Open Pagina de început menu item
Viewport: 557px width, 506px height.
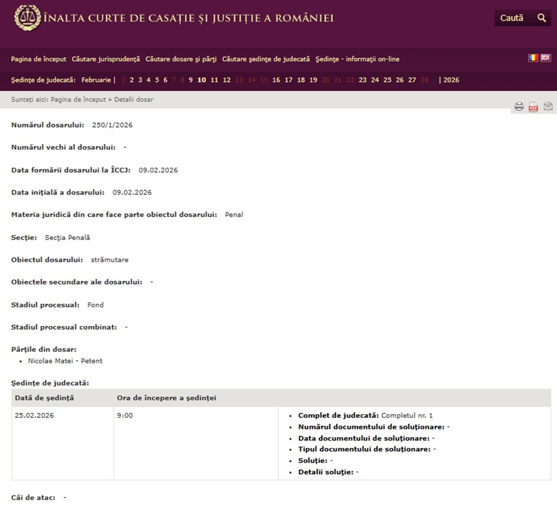[x=39, y=59]
